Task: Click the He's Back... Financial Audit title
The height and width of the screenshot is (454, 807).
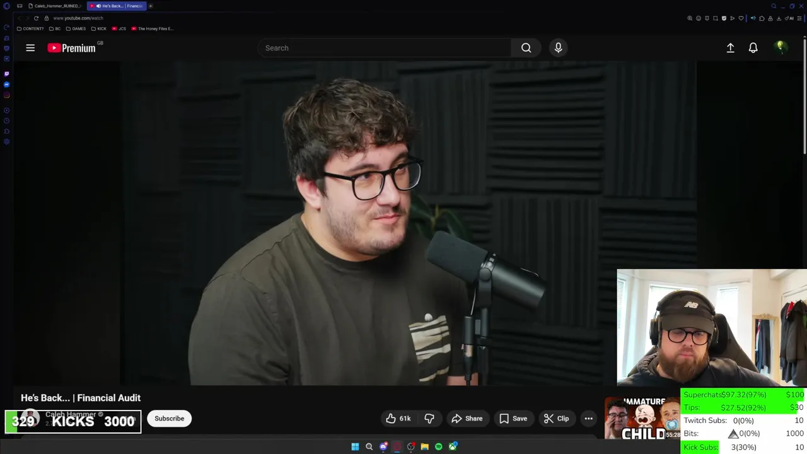Action: coord(81,398)
